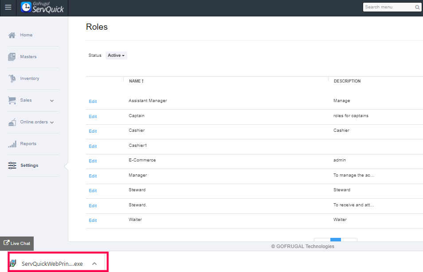Edit the E-Commerce role
Image resolution: width=423 pixels, height=272 pixels.
93,161
